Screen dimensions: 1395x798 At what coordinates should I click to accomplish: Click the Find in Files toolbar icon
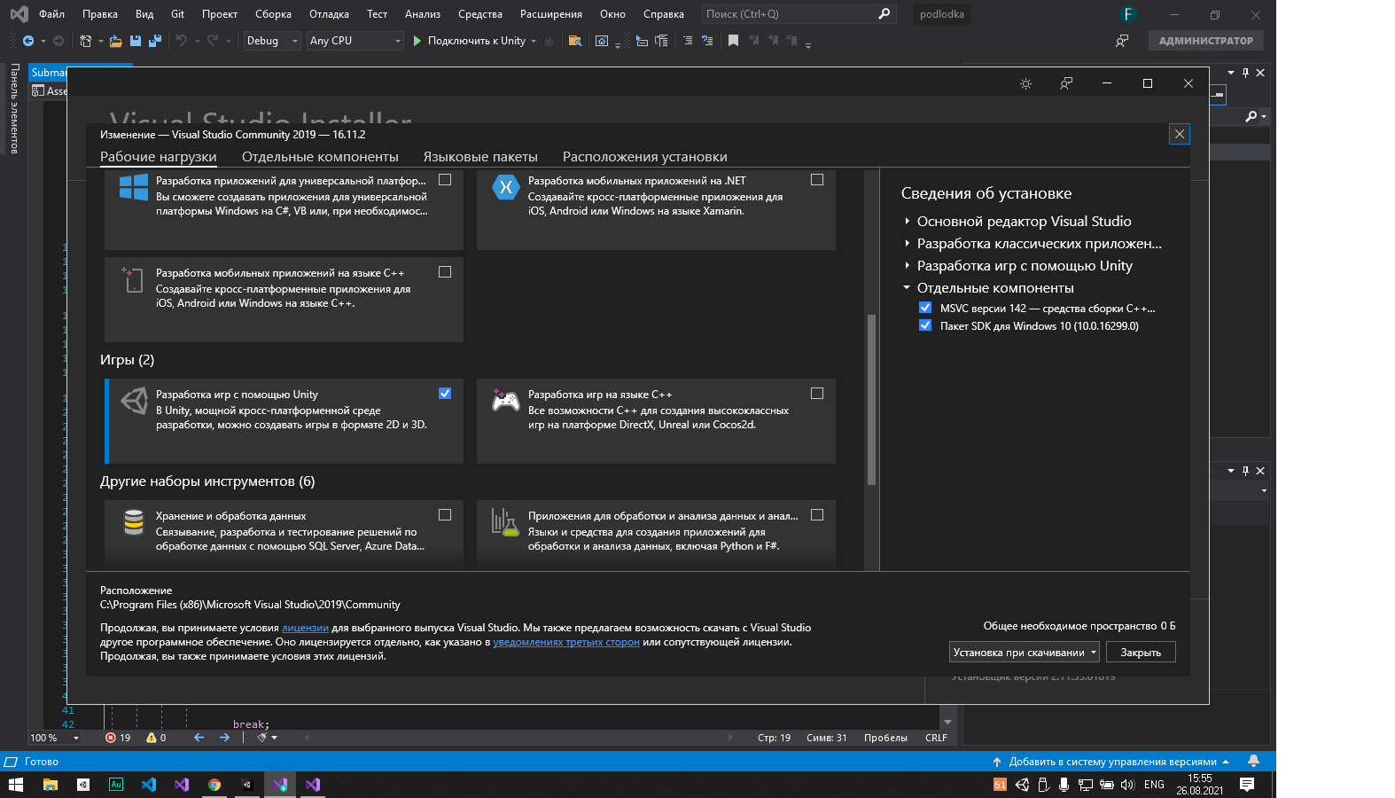tap(575, 41)
